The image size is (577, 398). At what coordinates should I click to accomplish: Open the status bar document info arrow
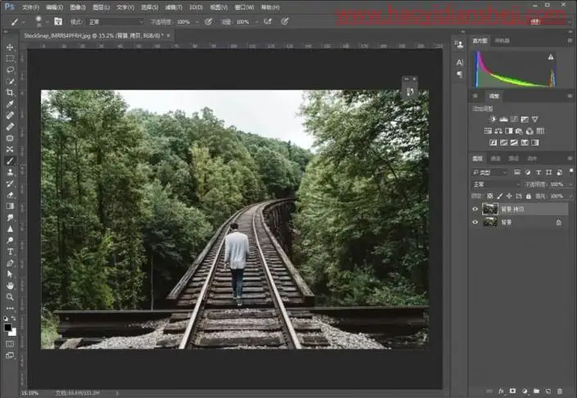(117, 393)
